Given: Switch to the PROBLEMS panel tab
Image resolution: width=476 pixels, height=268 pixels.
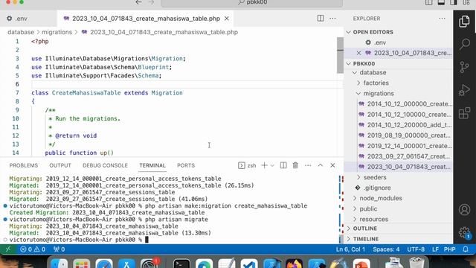Looking at the screenshot, I should (24, 165).
